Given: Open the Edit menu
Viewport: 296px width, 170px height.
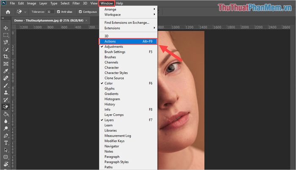Looking at the screenshot, I should click(21, 3).
